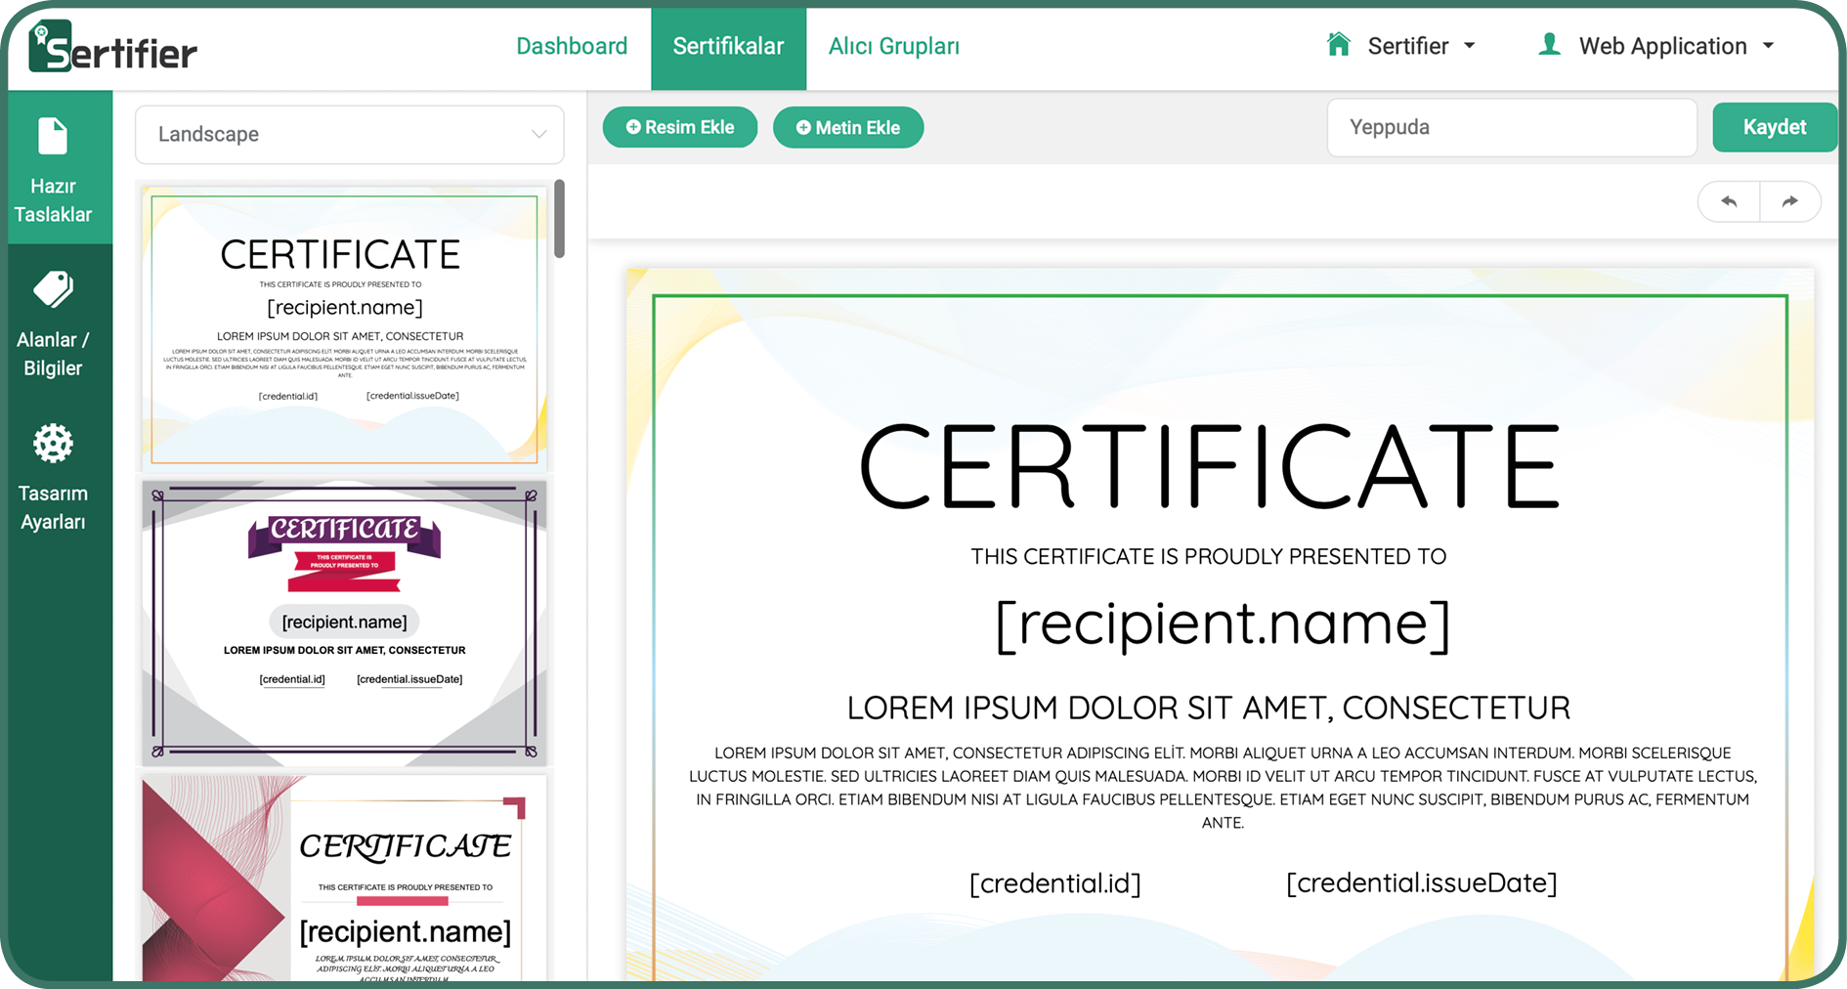Open the Web Application user menu
The width and height of the screenshot is (1847, 989).
1676,46
